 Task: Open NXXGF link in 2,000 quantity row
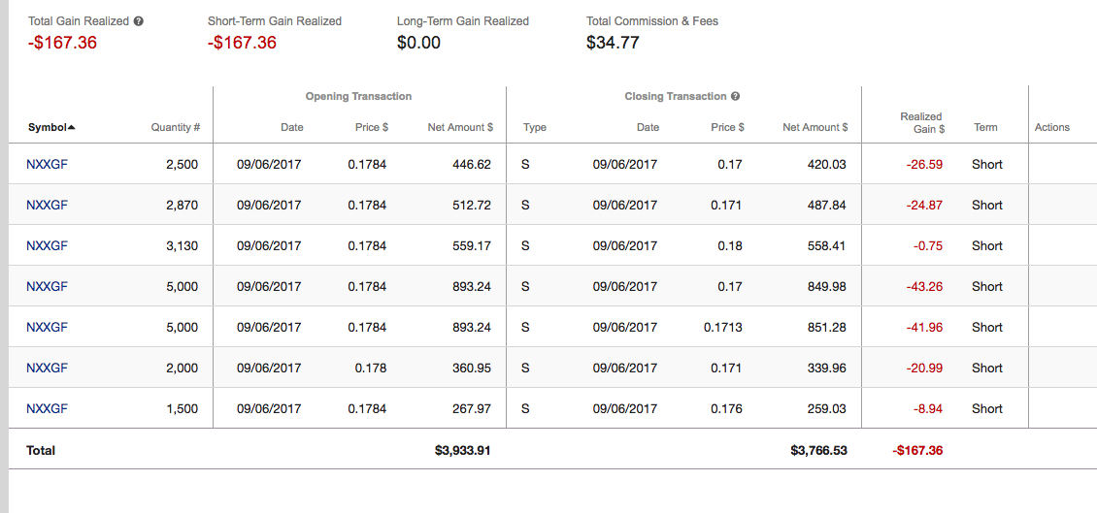48,369
